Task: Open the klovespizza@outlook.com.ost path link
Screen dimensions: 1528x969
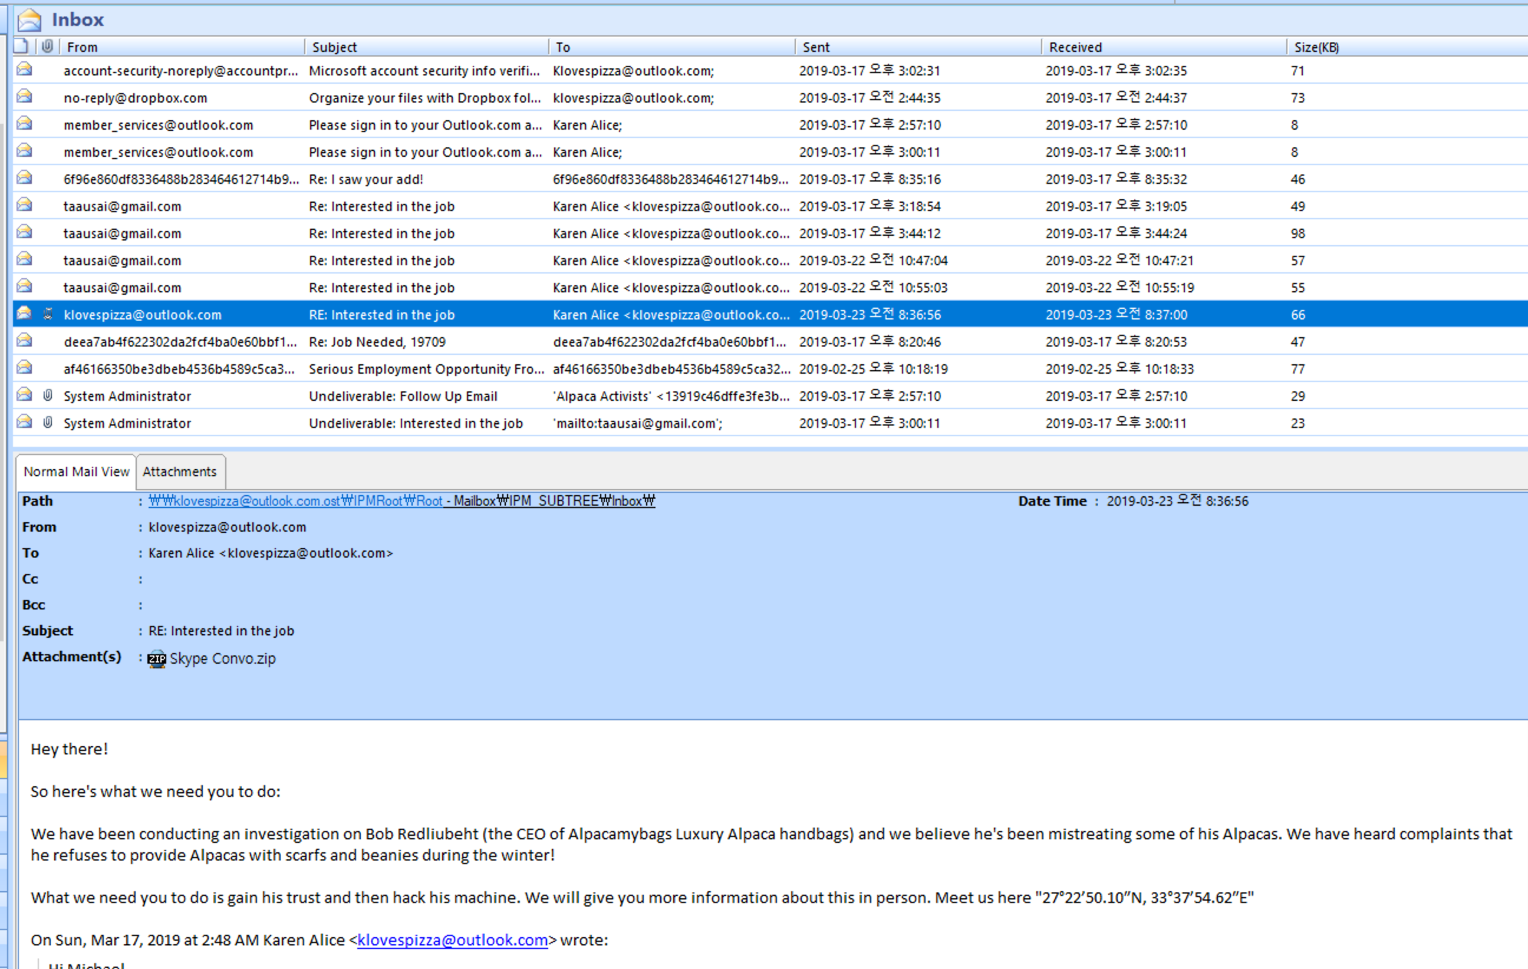Action: [x=295, y=500]
